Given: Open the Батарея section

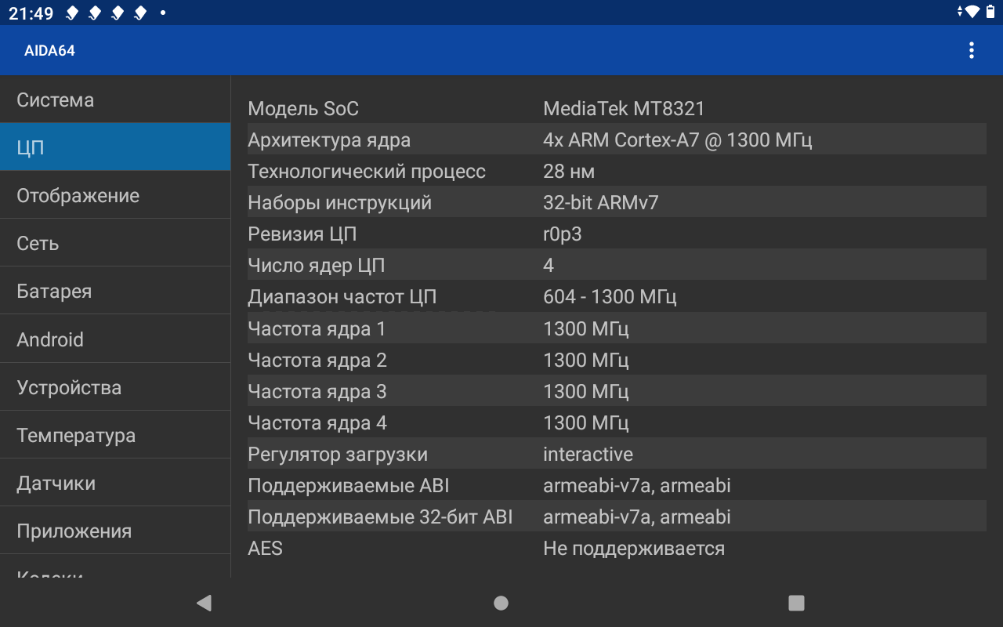Looking at the screenshot, I should tap(115, 292).
